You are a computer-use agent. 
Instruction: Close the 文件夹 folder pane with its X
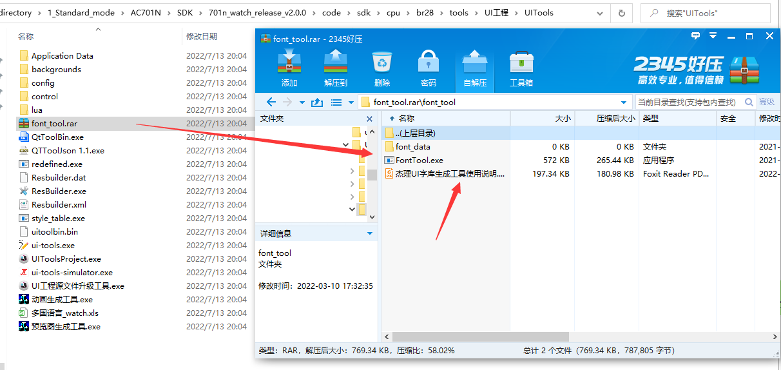(369, 119)
